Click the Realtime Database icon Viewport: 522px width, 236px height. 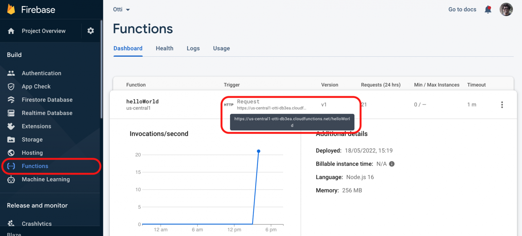click(11, 113)
